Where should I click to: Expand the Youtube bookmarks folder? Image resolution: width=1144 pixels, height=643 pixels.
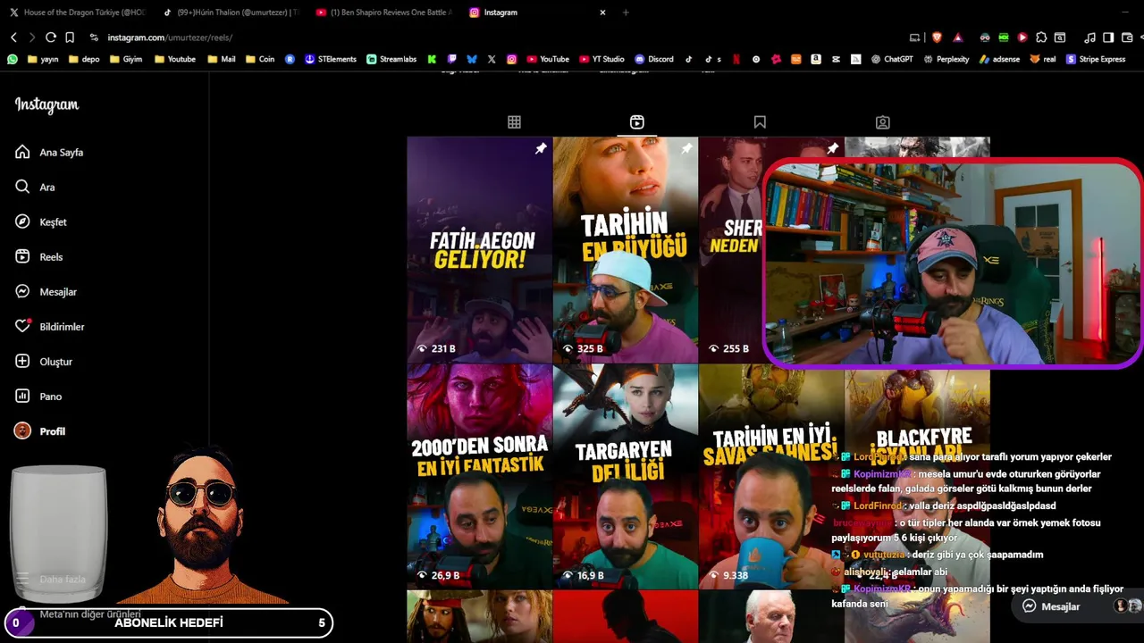(x=175, y=59)
